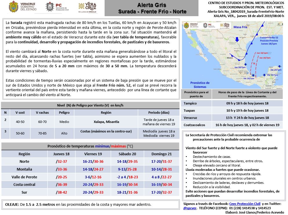288x215 pixels.
Task: Click the dashed red SL squall line marker
Action: click(x=254, y=63)
